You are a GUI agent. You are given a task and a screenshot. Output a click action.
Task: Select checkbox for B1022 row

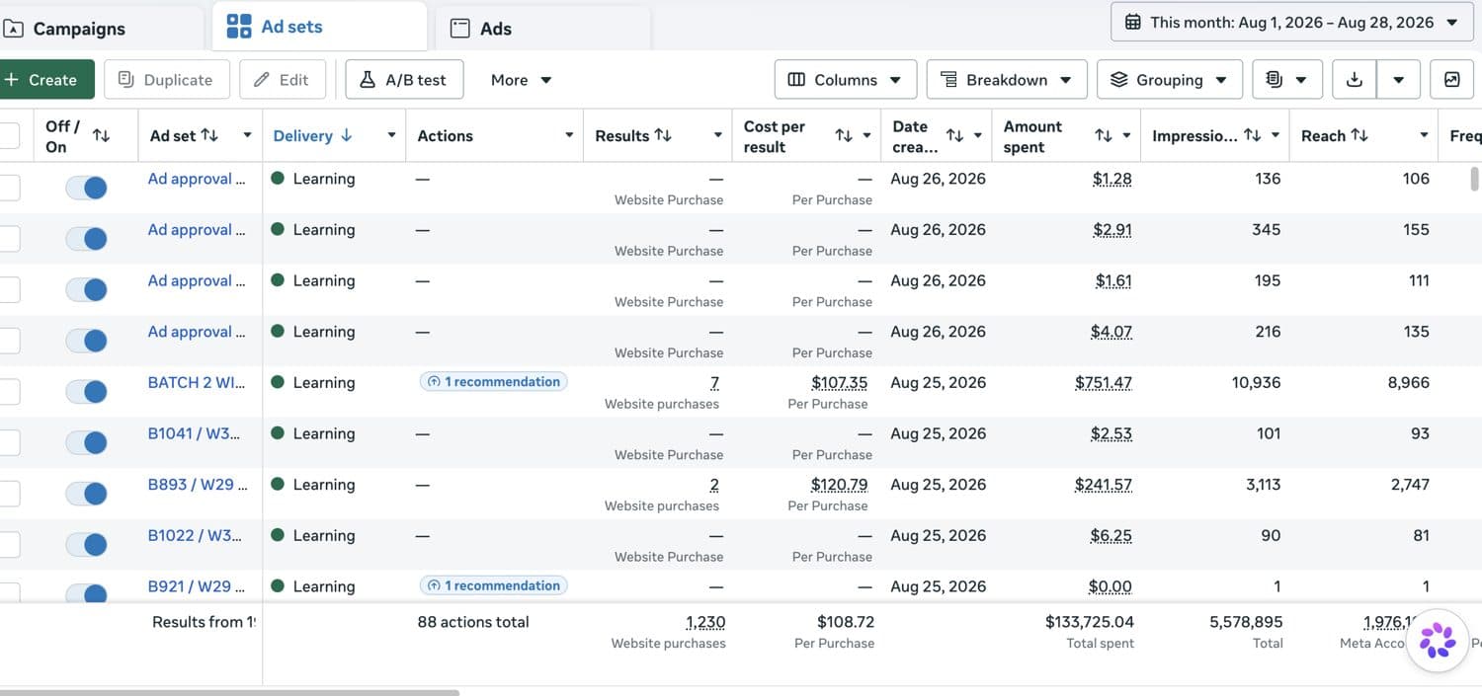click(x=8, y=544)
